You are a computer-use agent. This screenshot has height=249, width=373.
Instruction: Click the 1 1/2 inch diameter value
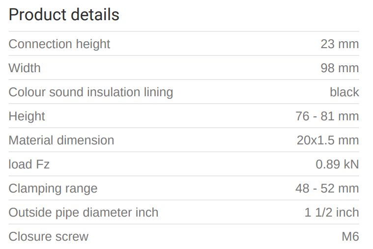332,212
